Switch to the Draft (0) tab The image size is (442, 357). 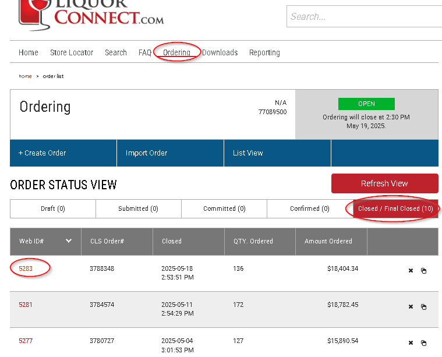click(53, 208)
